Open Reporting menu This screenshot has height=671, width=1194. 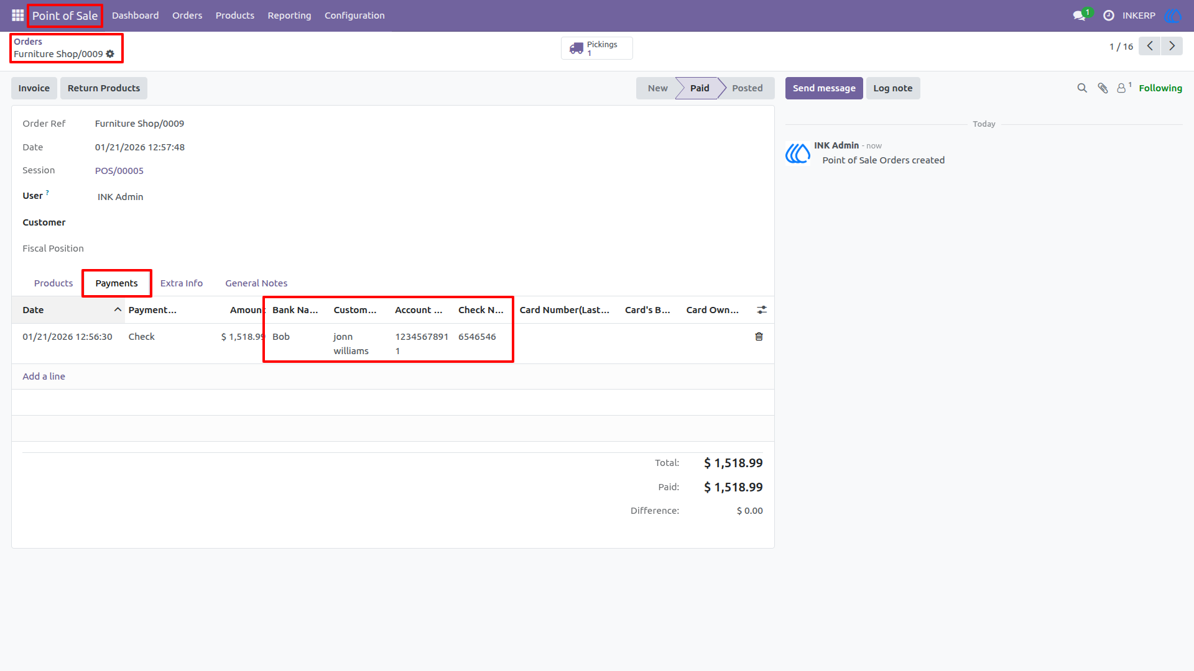289,16
